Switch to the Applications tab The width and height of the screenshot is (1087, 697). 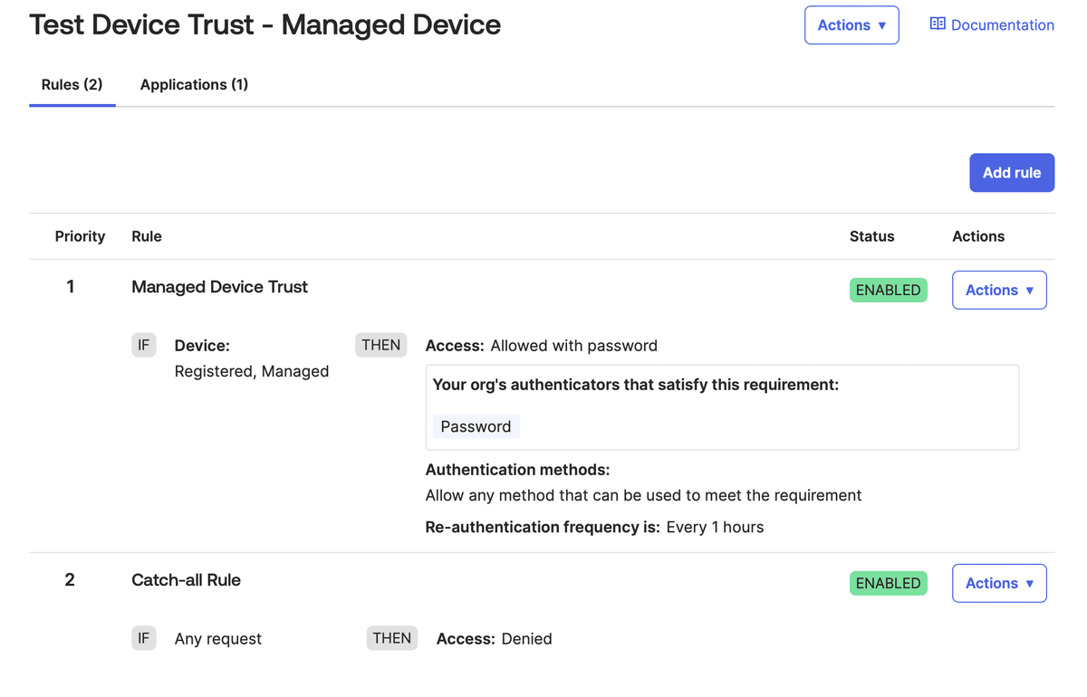[x=194, y=84]
